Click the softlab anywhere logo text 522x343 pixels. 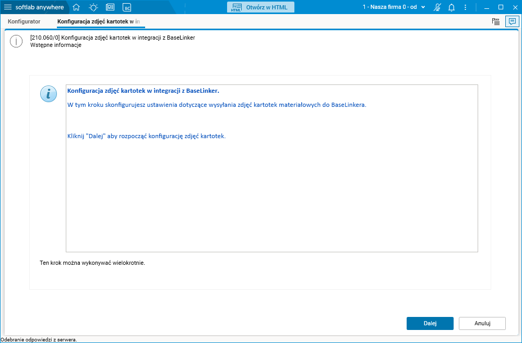click(40, 7)
